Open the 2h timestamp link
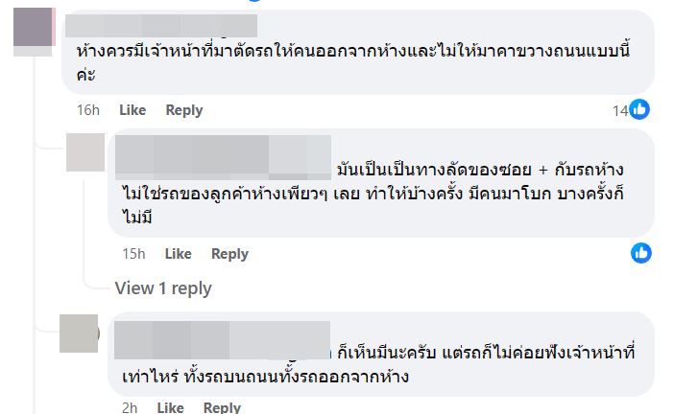The height and width of the screenshot is (414, 698). pos(131,407)
